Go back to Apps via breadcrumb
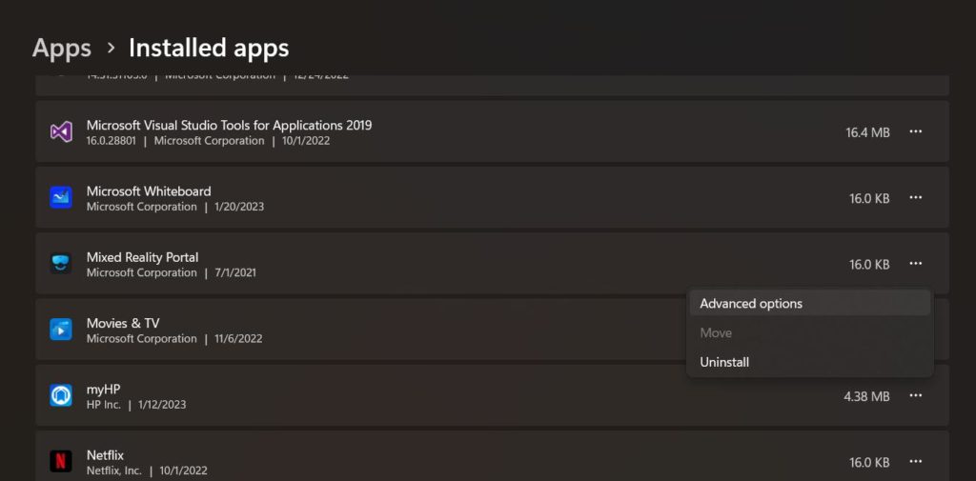The width and height of the screenshot is (976, 481). tap(62, 48)
